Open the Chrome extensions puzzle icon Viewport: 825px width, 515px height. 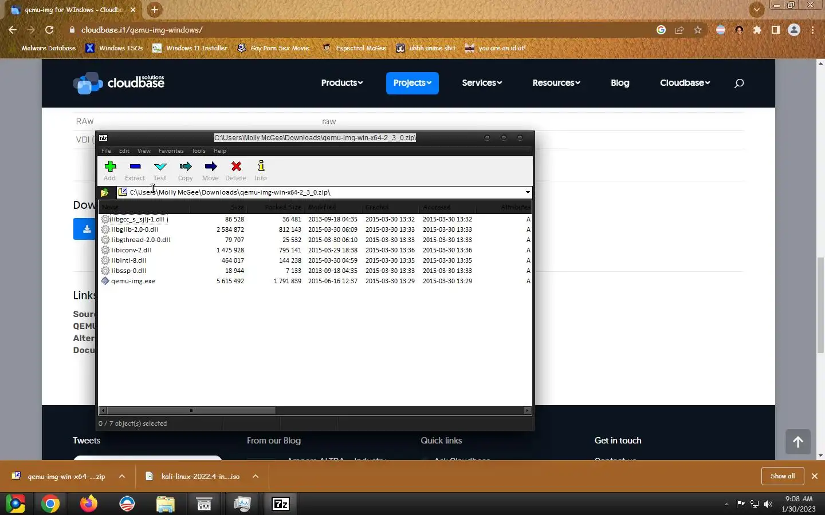[x=757, y=30]
